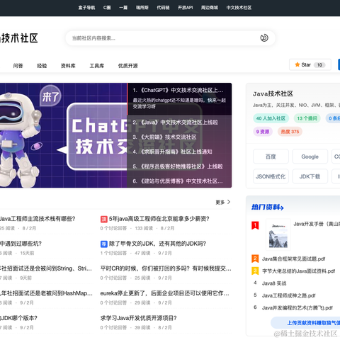The image size is (340, 340).
Task: Open 代码链 in the top navigation
Action: (163, 8)
